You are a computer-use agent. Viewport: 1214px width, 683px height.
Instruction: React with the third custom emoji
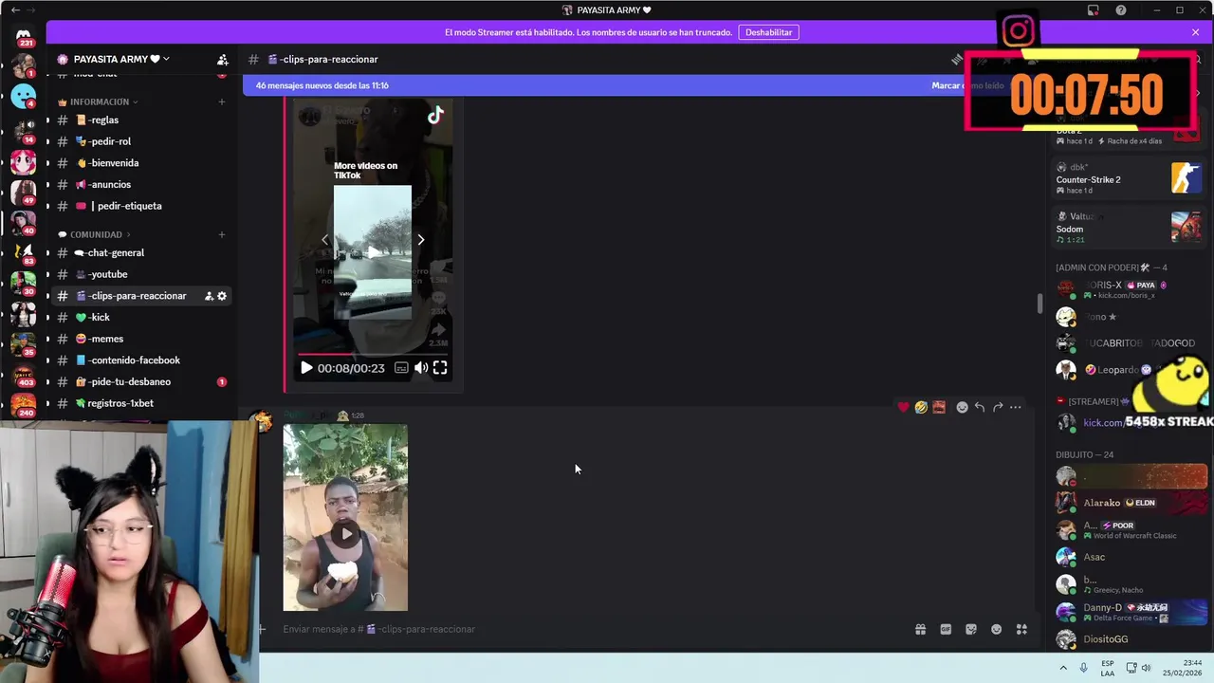(939, 407)
